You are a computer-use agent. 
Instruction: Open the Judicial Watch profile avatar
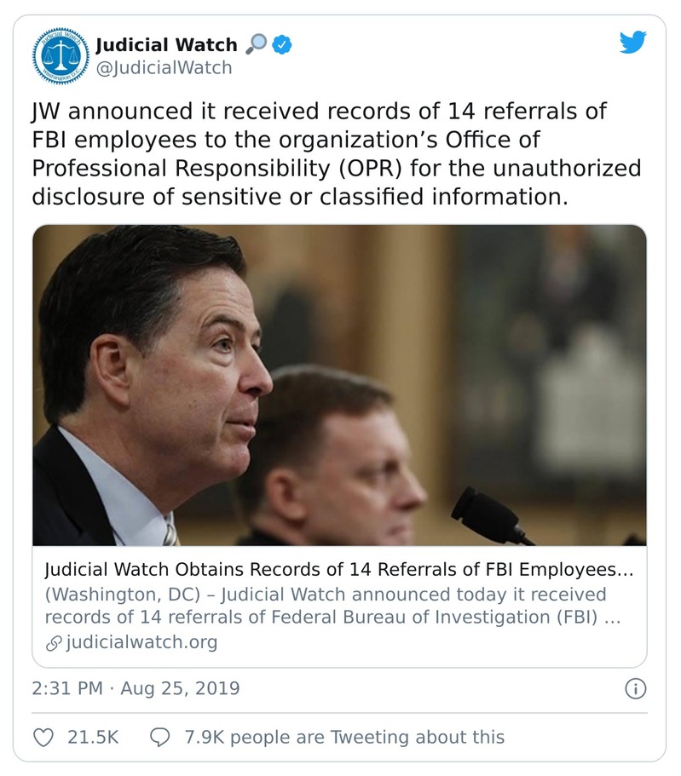coord(59,56)
